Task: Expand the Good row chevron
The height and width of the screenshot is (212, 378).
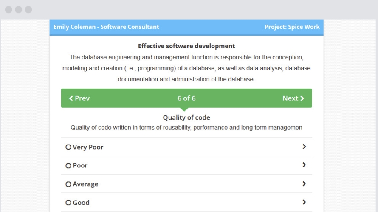Action: (304, 202)
